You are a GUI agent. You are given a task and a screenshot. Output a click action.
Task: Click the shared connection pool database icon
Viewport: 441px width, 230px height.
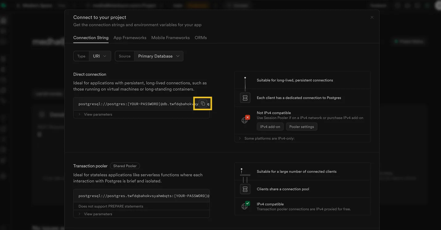(245, 189)
